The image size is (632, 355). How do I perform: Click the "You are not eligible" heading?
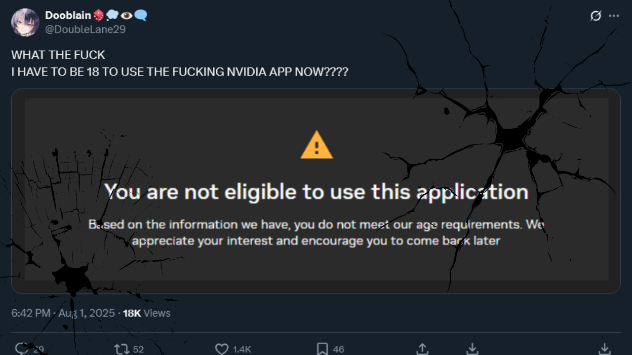[316, 192]
